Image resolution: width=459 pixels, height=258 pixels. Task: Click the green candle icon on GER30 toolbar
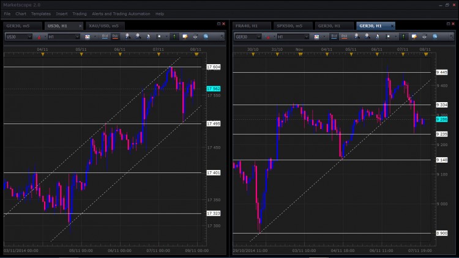tap(403, 37)
